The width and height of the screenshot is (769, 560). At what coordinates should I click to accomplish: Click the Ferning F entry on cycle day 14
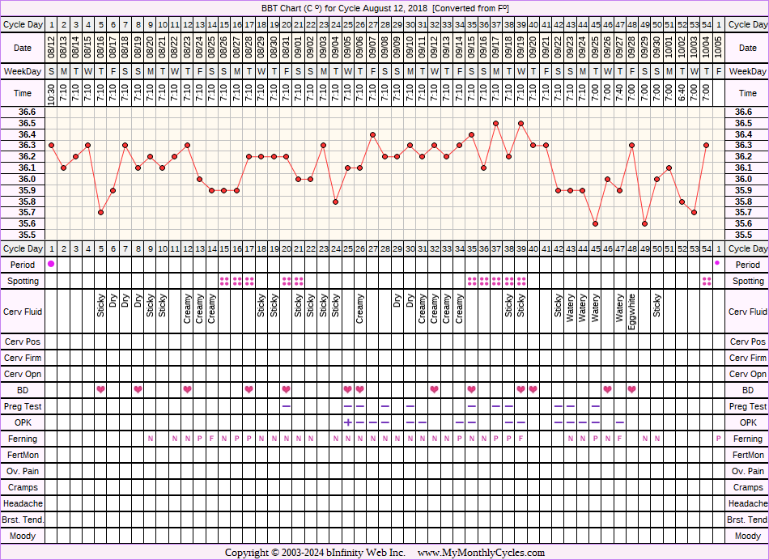(x=212, y=439)
